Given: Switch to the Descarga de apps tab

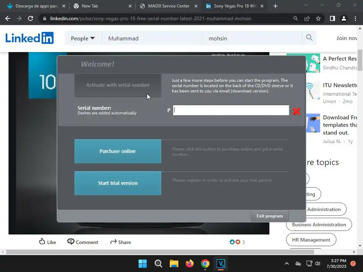Looking at the screenshot, I should (x=36, y=6).
